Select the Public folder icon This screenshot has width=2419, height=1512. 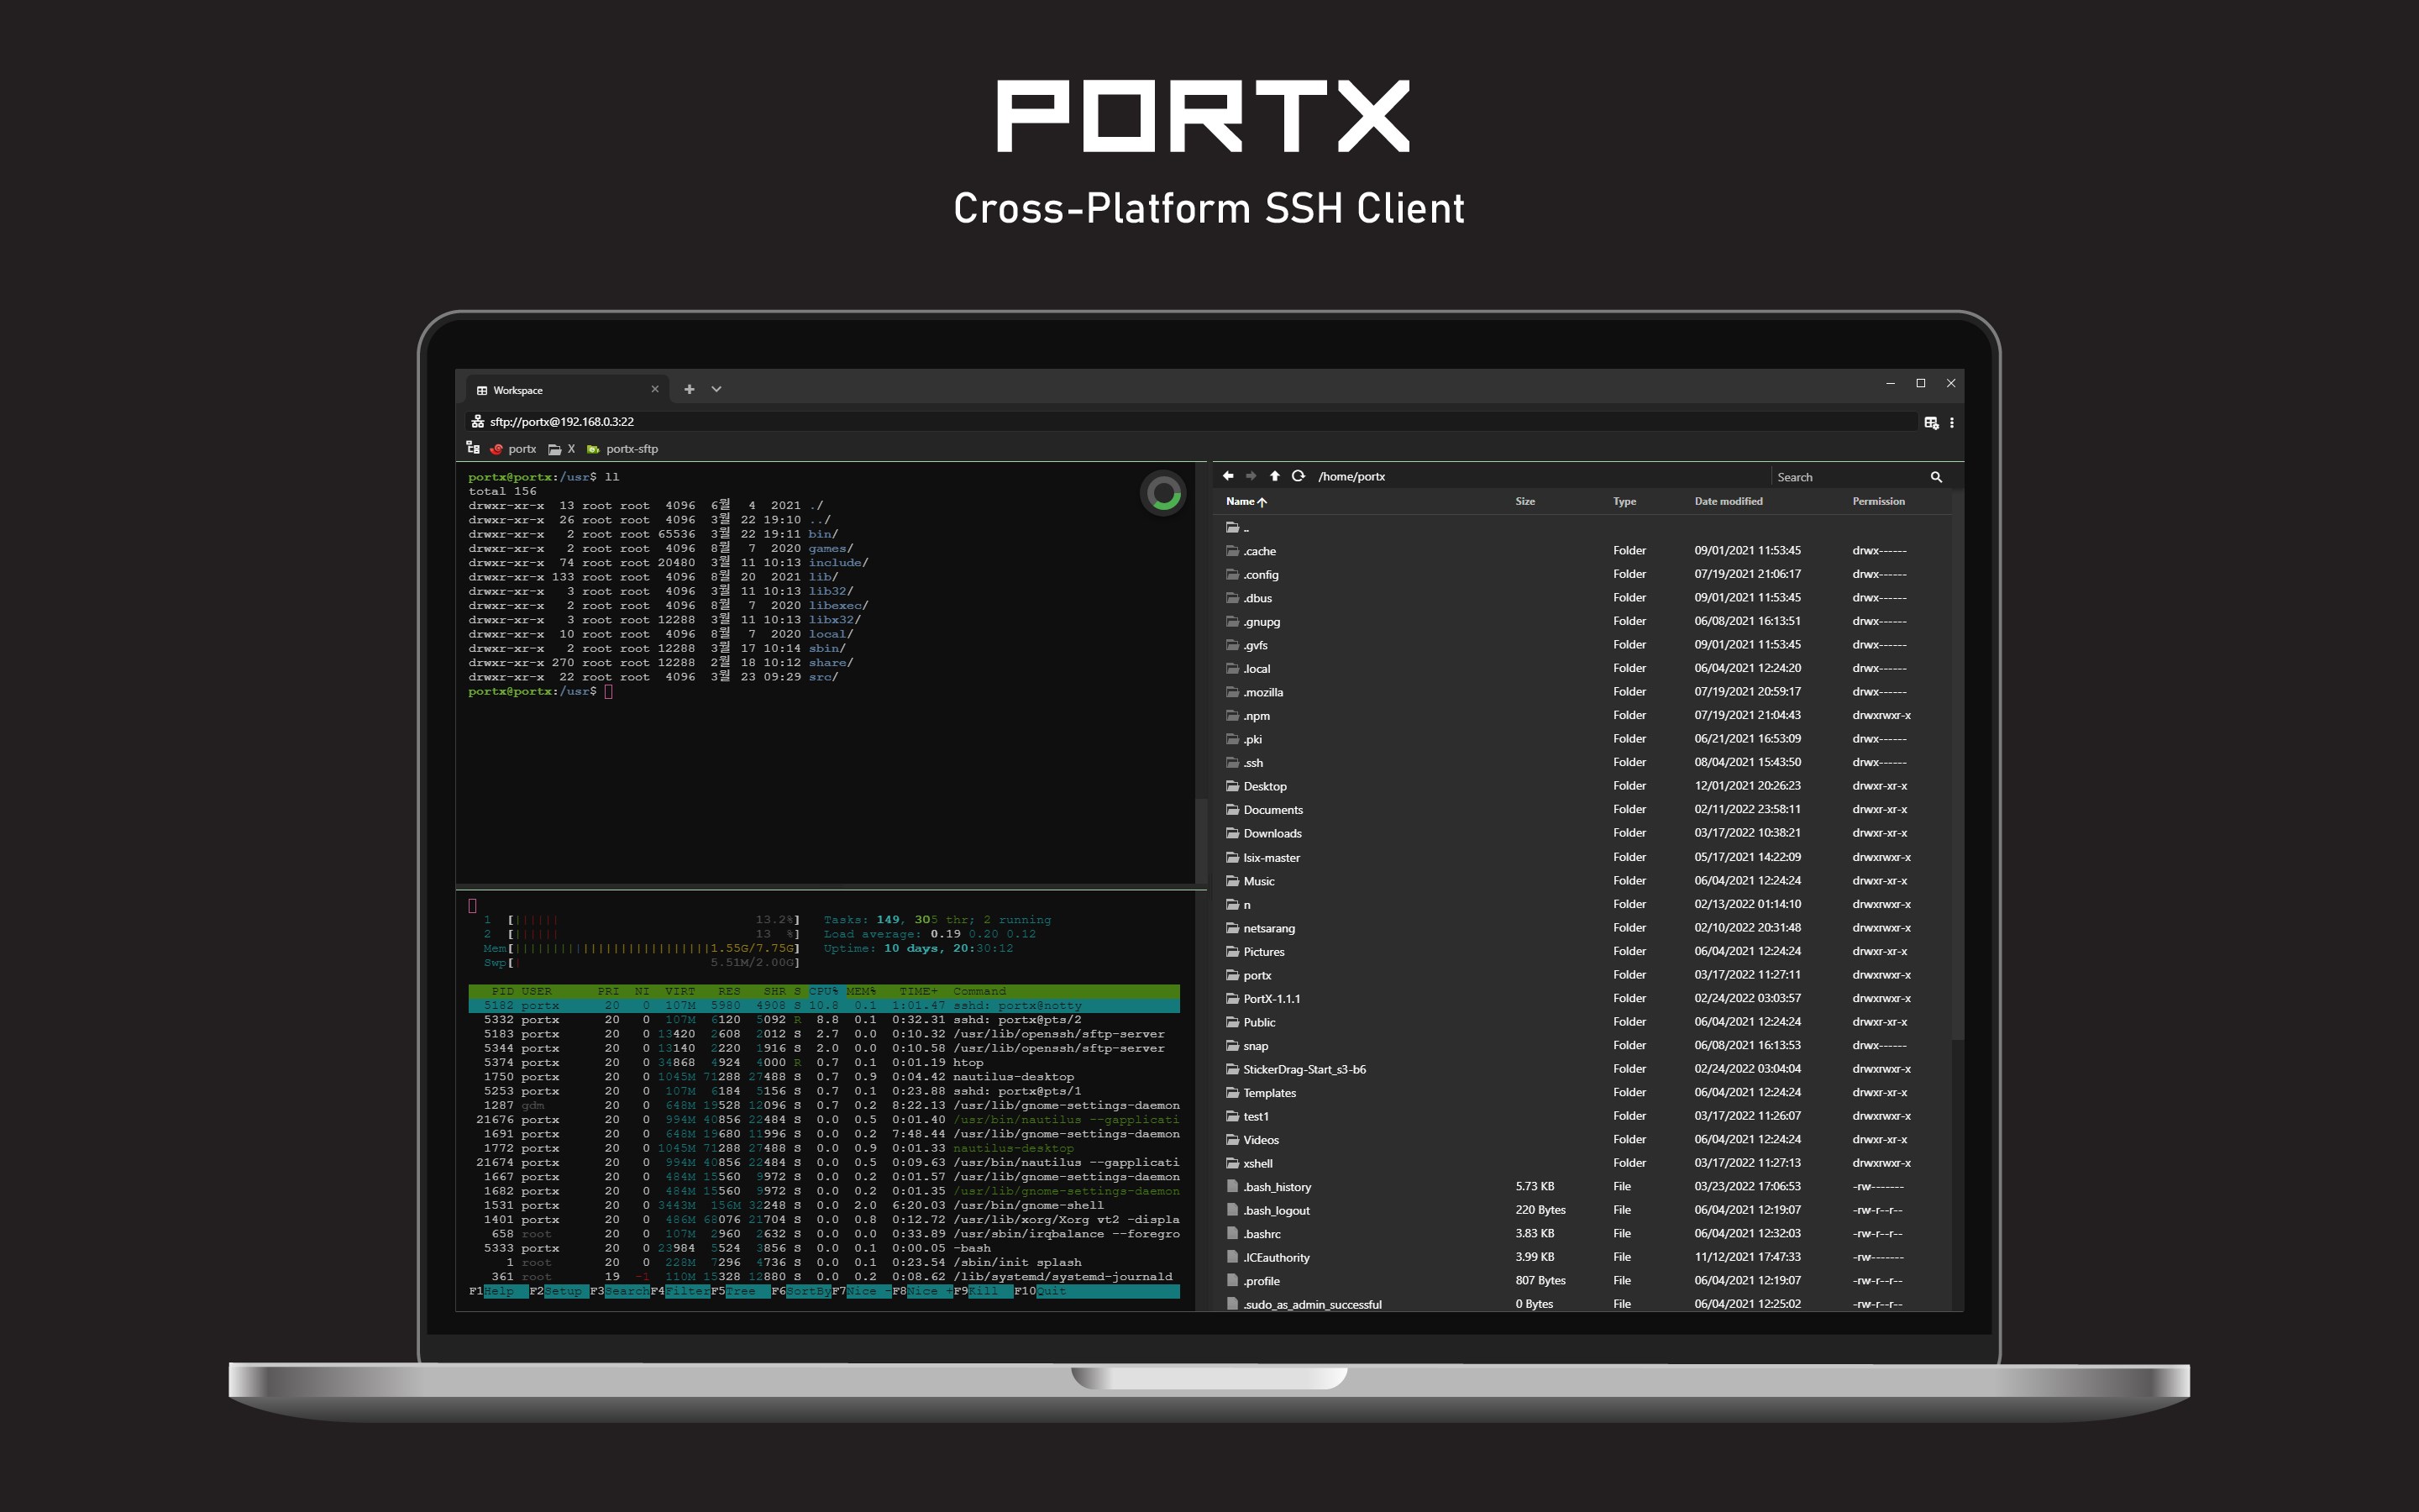1232,1022
